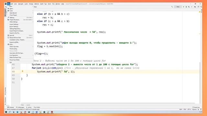Open the Terminal tool window

(x=11, y=107)
